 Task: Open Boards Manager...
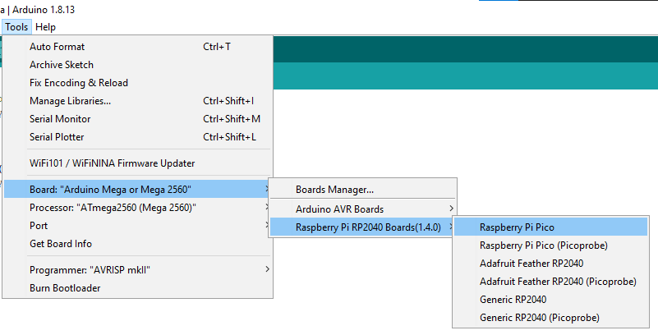tap(362, 189)
